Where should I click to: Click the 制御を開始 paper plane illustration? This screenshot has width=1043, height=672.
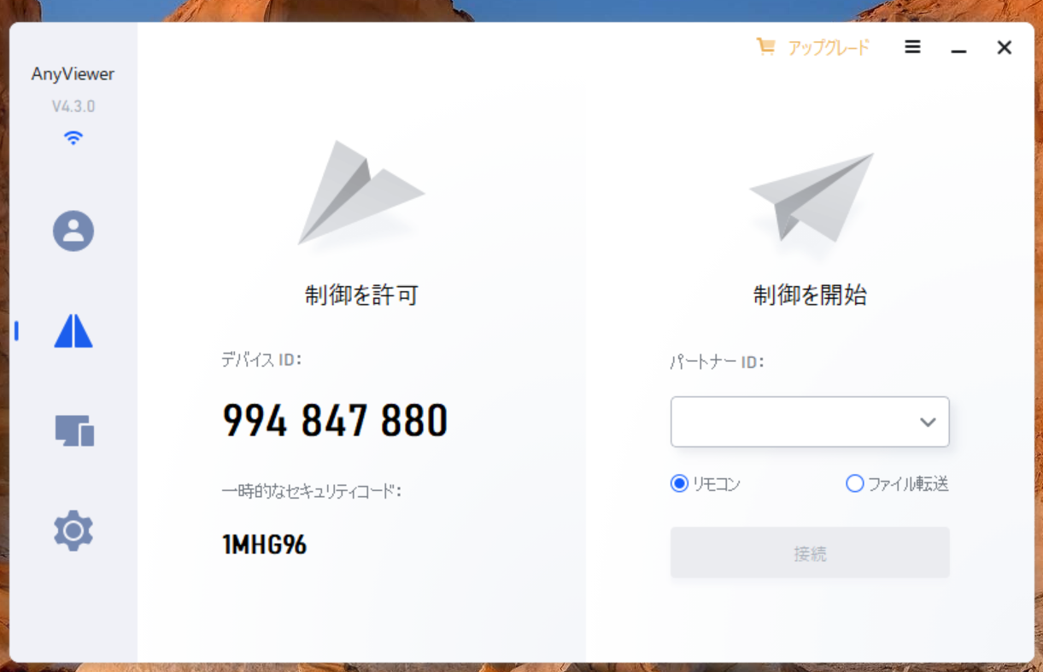click(x=812, y=198)
